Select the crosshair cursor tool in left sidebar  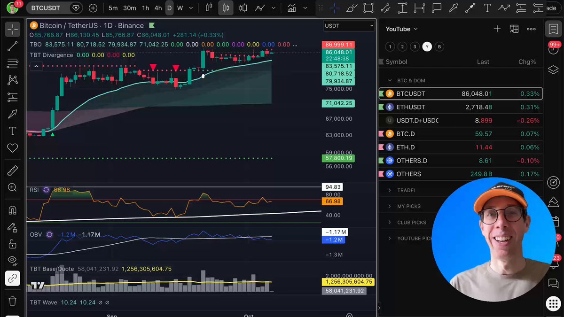13,29
